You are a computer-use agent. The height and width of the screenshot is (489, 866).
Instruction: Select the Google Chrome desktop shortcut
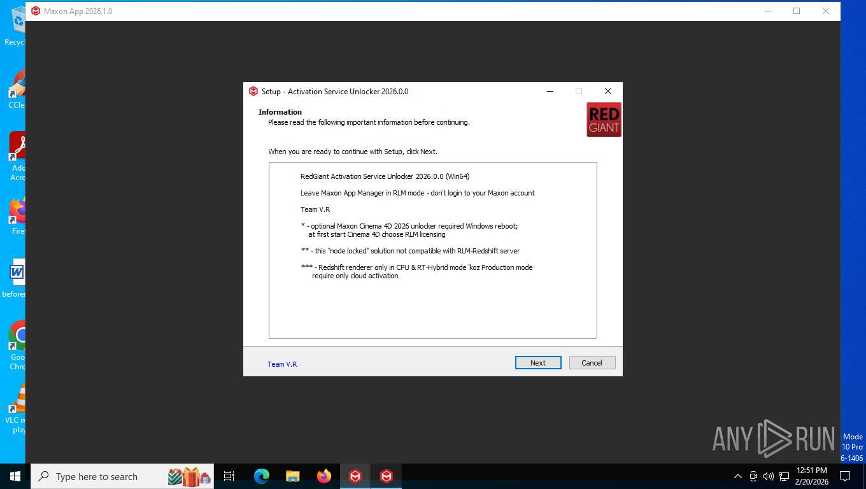[x=18, y=345]
